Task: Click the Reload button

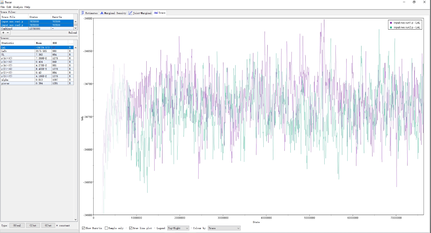Action: (x=73, y=33)
